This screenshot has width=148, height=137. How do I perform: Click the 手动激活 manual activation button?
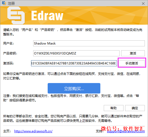tap(132, 63)
